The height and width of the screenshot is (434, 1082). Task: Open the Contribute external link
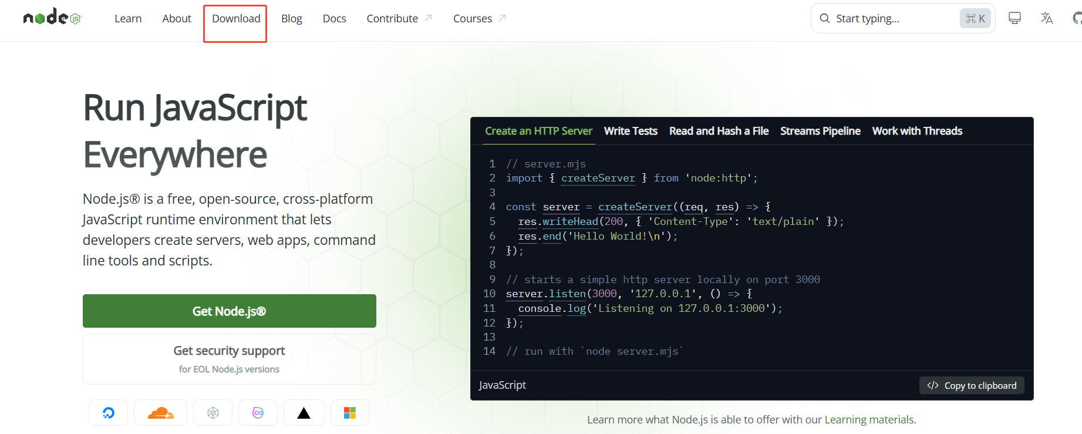399,19
